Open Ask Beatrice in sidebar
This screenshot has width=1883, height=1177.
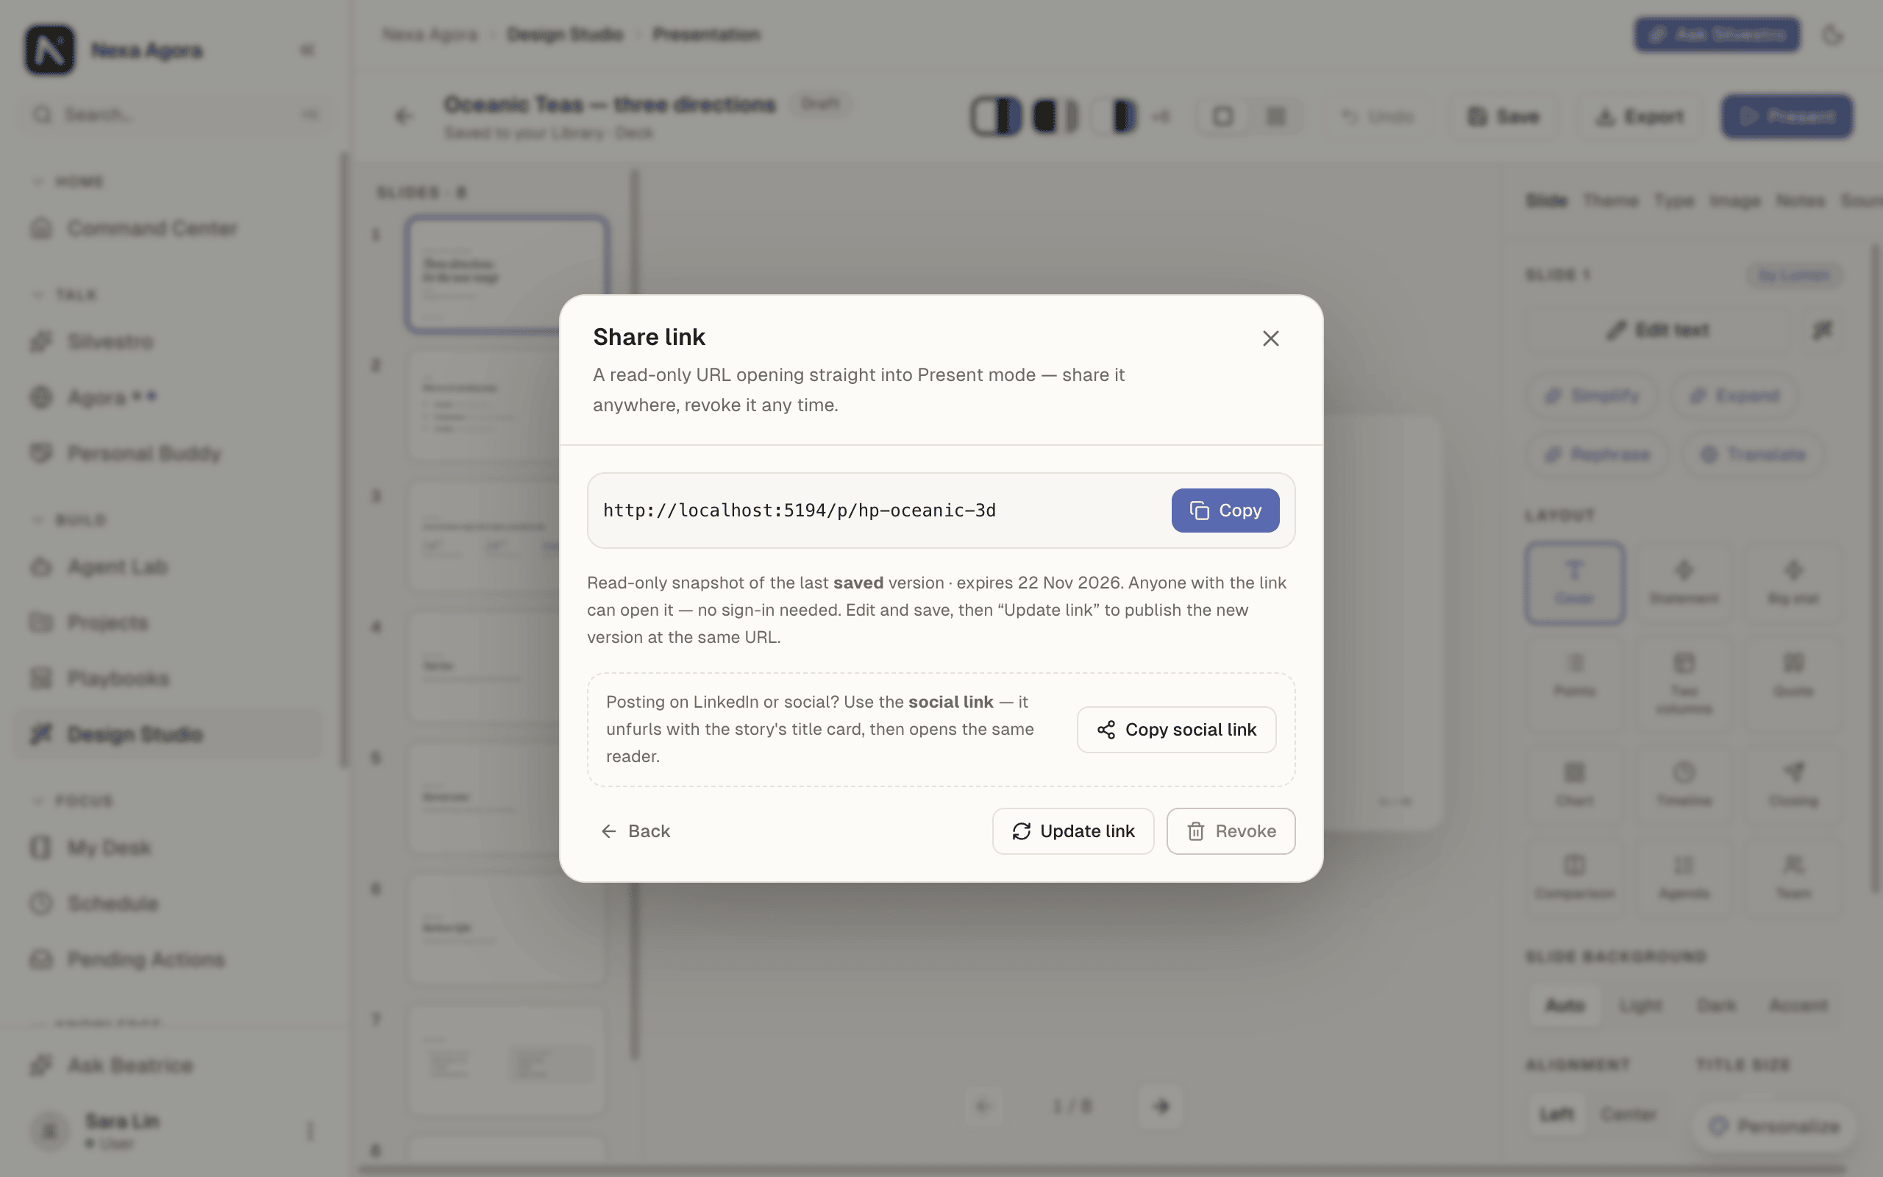(168, 1066)
